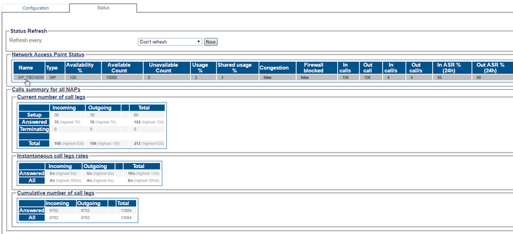The height and width of the screenshot is (234, 513).
Task: Click the Terminating row label
Action: 34,129
